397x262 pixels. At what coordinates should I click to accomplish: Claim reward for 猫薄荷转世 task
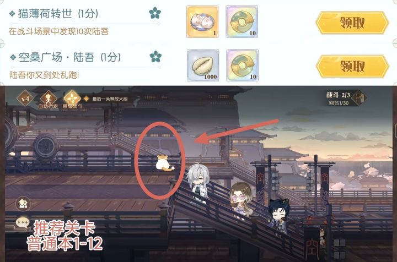click(352, 23)
